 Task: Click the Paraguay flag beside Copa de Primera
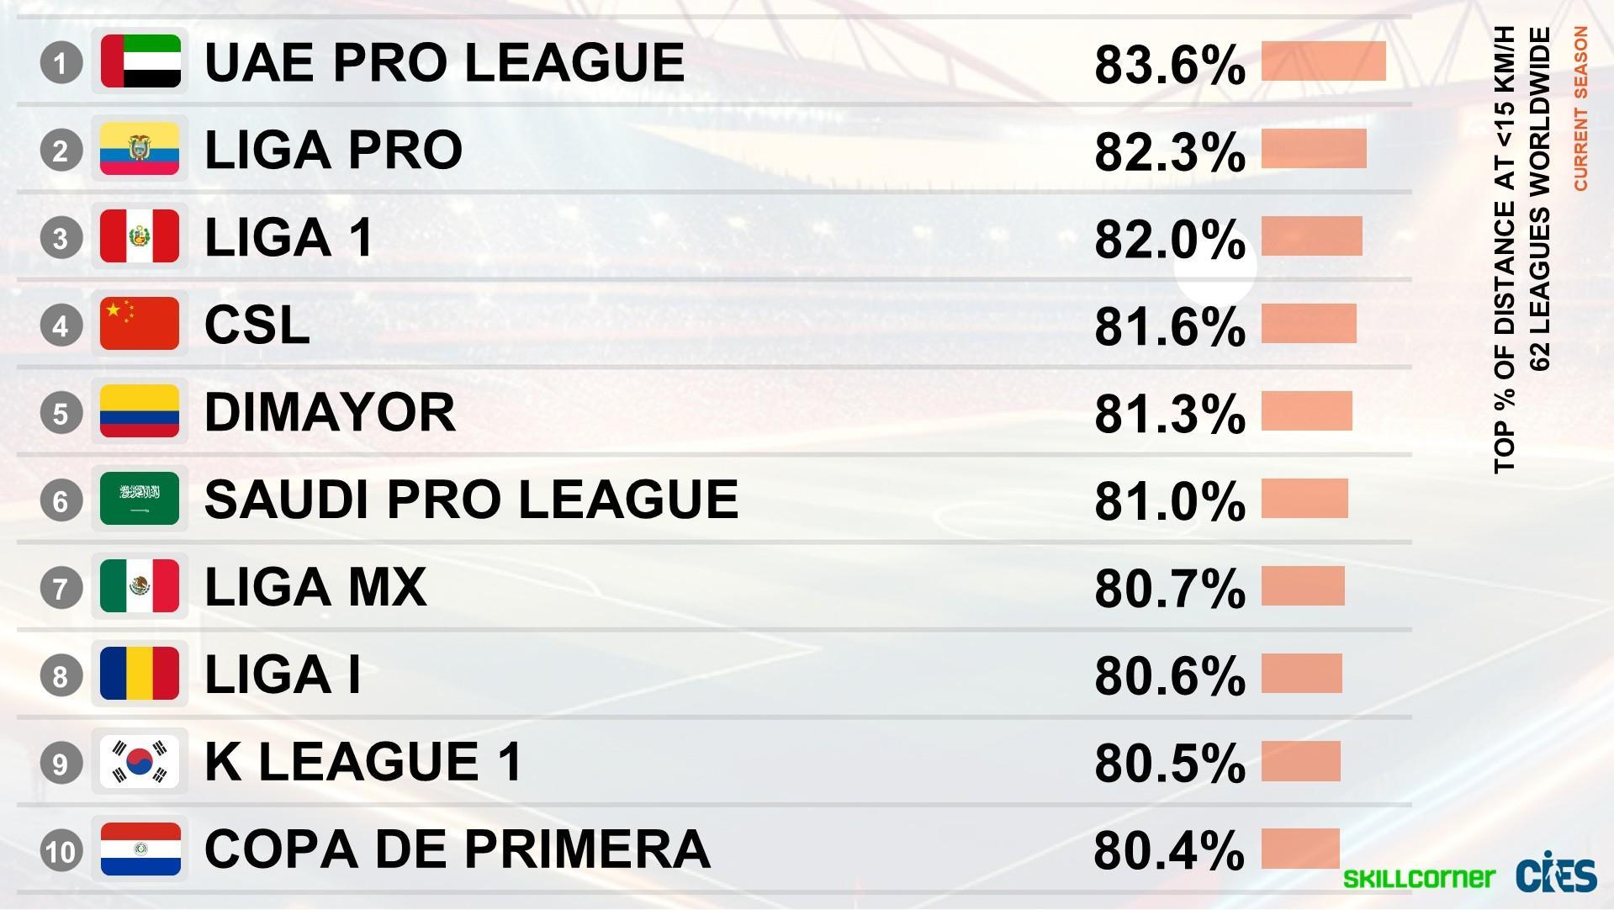tap(140, 849)
